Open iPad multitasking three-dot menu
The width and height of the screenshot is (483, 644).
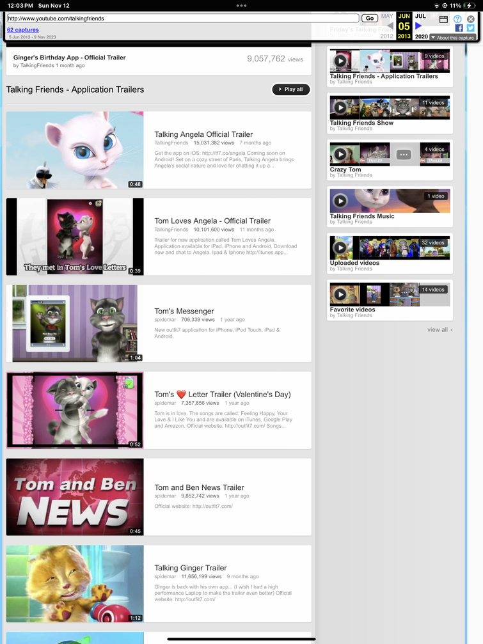(242, 6)
